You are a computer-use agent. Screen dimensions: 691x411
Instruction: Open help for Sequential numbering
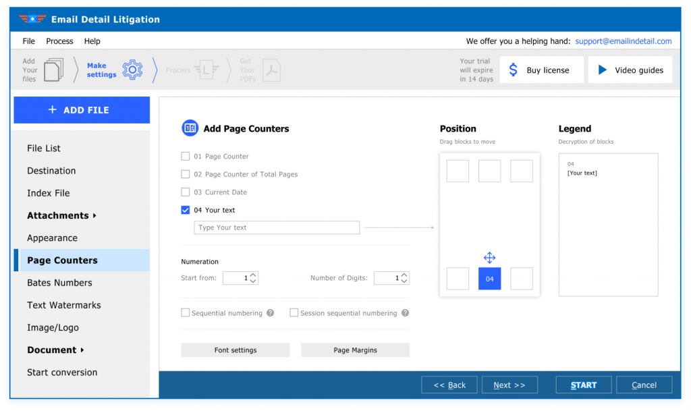(270, 312)
